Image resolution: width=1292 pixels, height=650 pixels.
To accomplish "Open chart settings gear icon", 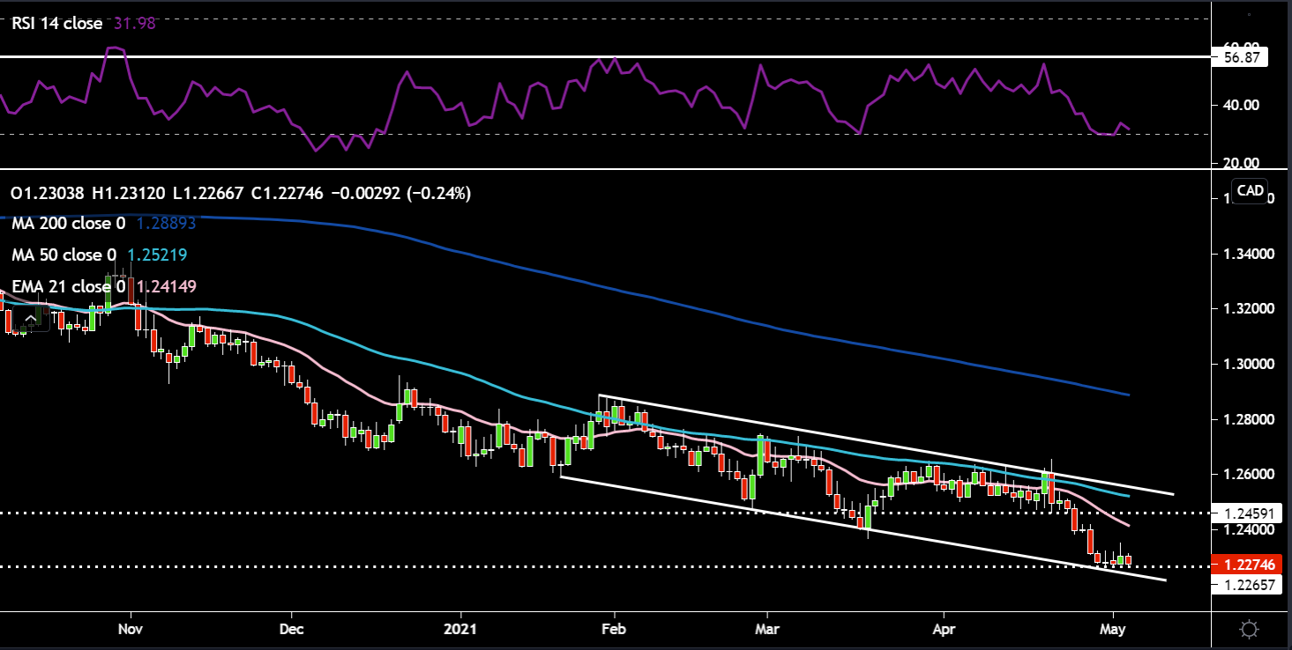I will (x=1248, y=629).
